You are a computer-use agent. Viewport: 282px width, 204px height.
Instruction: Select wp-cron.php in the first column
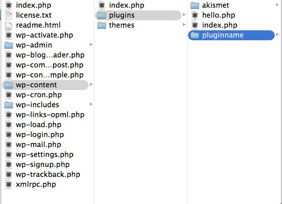tap(39, 95)
